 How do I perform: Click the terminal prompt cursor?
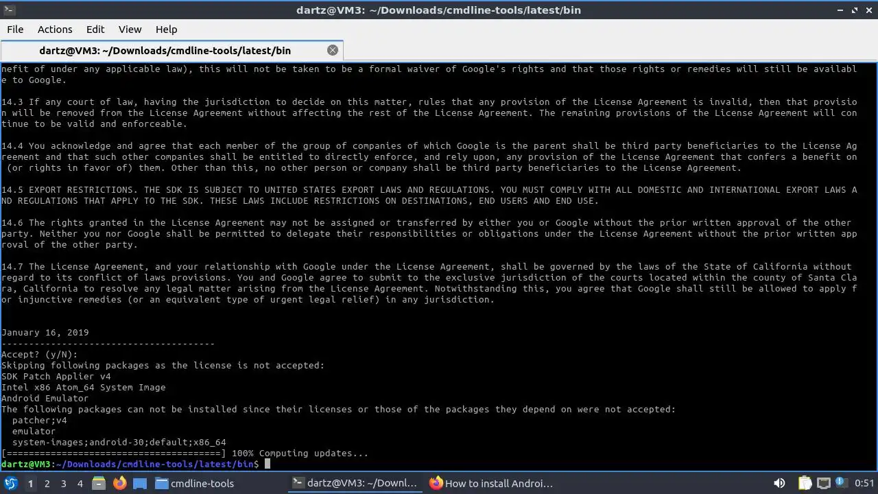[x=268, y=464]
